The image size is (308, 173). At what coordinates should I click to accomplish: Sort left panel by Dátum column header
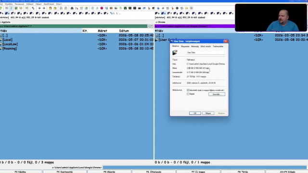pyautogui.click(x=124, y=31)
